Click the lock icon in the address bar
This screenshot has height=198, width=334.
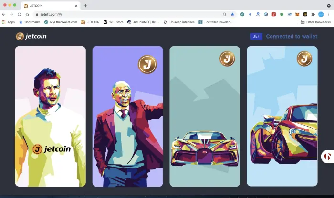(37, 14)
